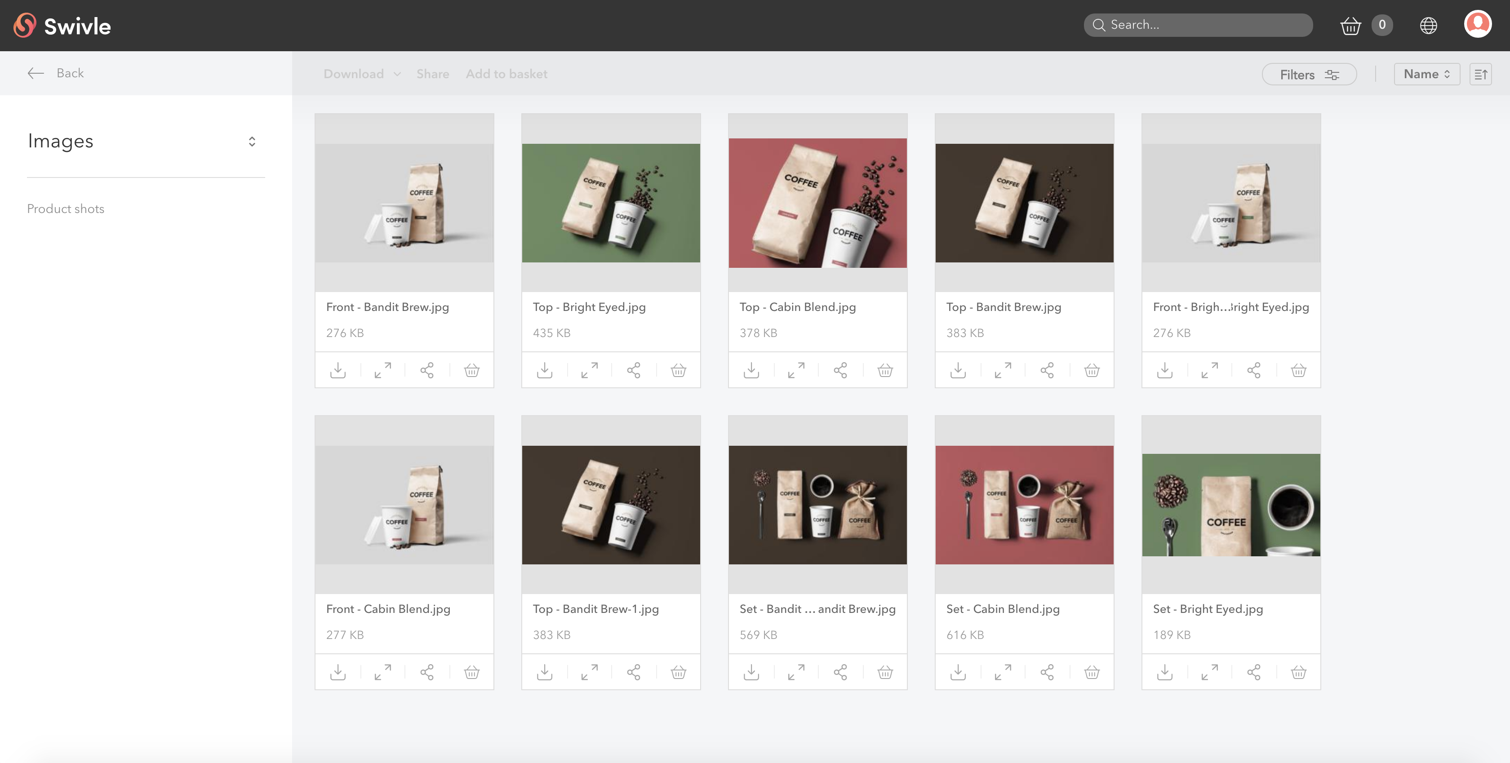Viewport: 1510px width, 763px height.
Task: Open Set - Bright Eyed.jpg thumbnail
Action: (1230, 505)
